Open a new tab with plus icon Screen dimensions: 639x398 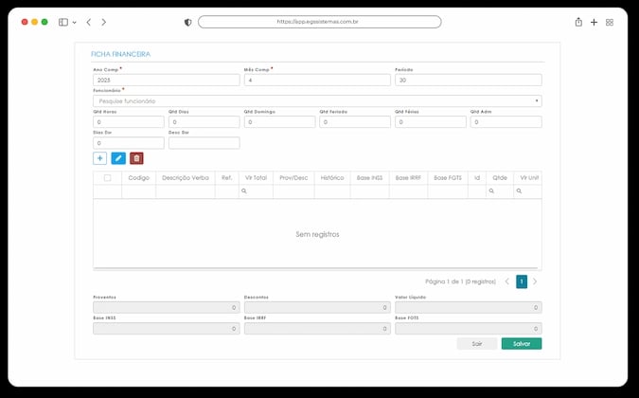(594, 22)
